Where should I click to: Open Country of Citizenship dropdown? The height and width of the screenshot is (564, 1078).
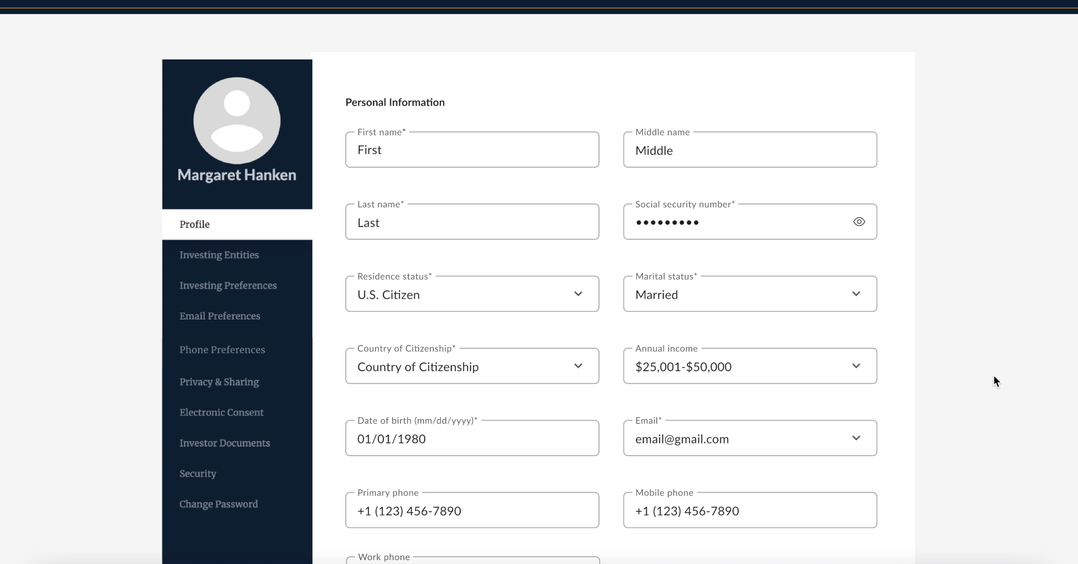coord(578,366)
